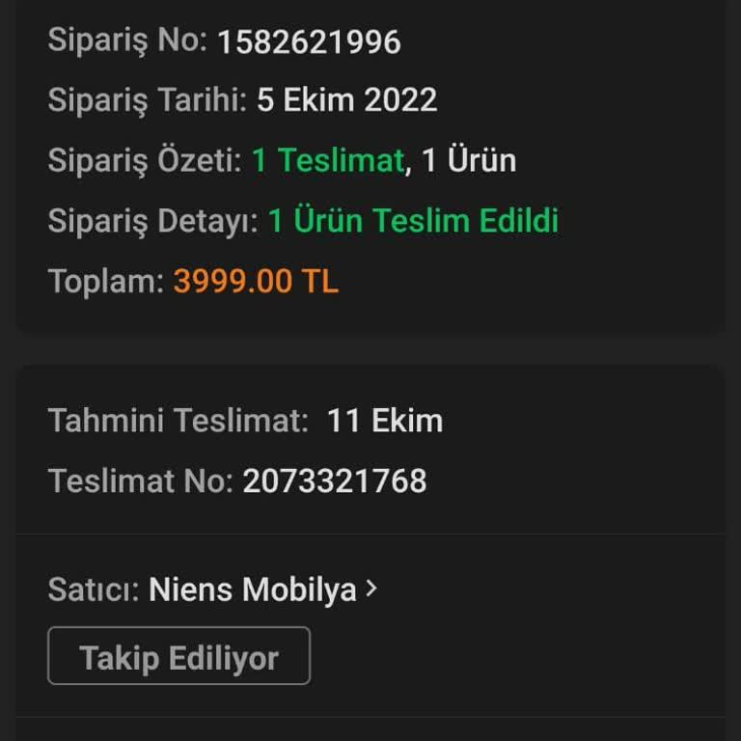Expand the chevron next to Niens Mobilya
This screenshot has width=741, height=741.
[371, 590]
